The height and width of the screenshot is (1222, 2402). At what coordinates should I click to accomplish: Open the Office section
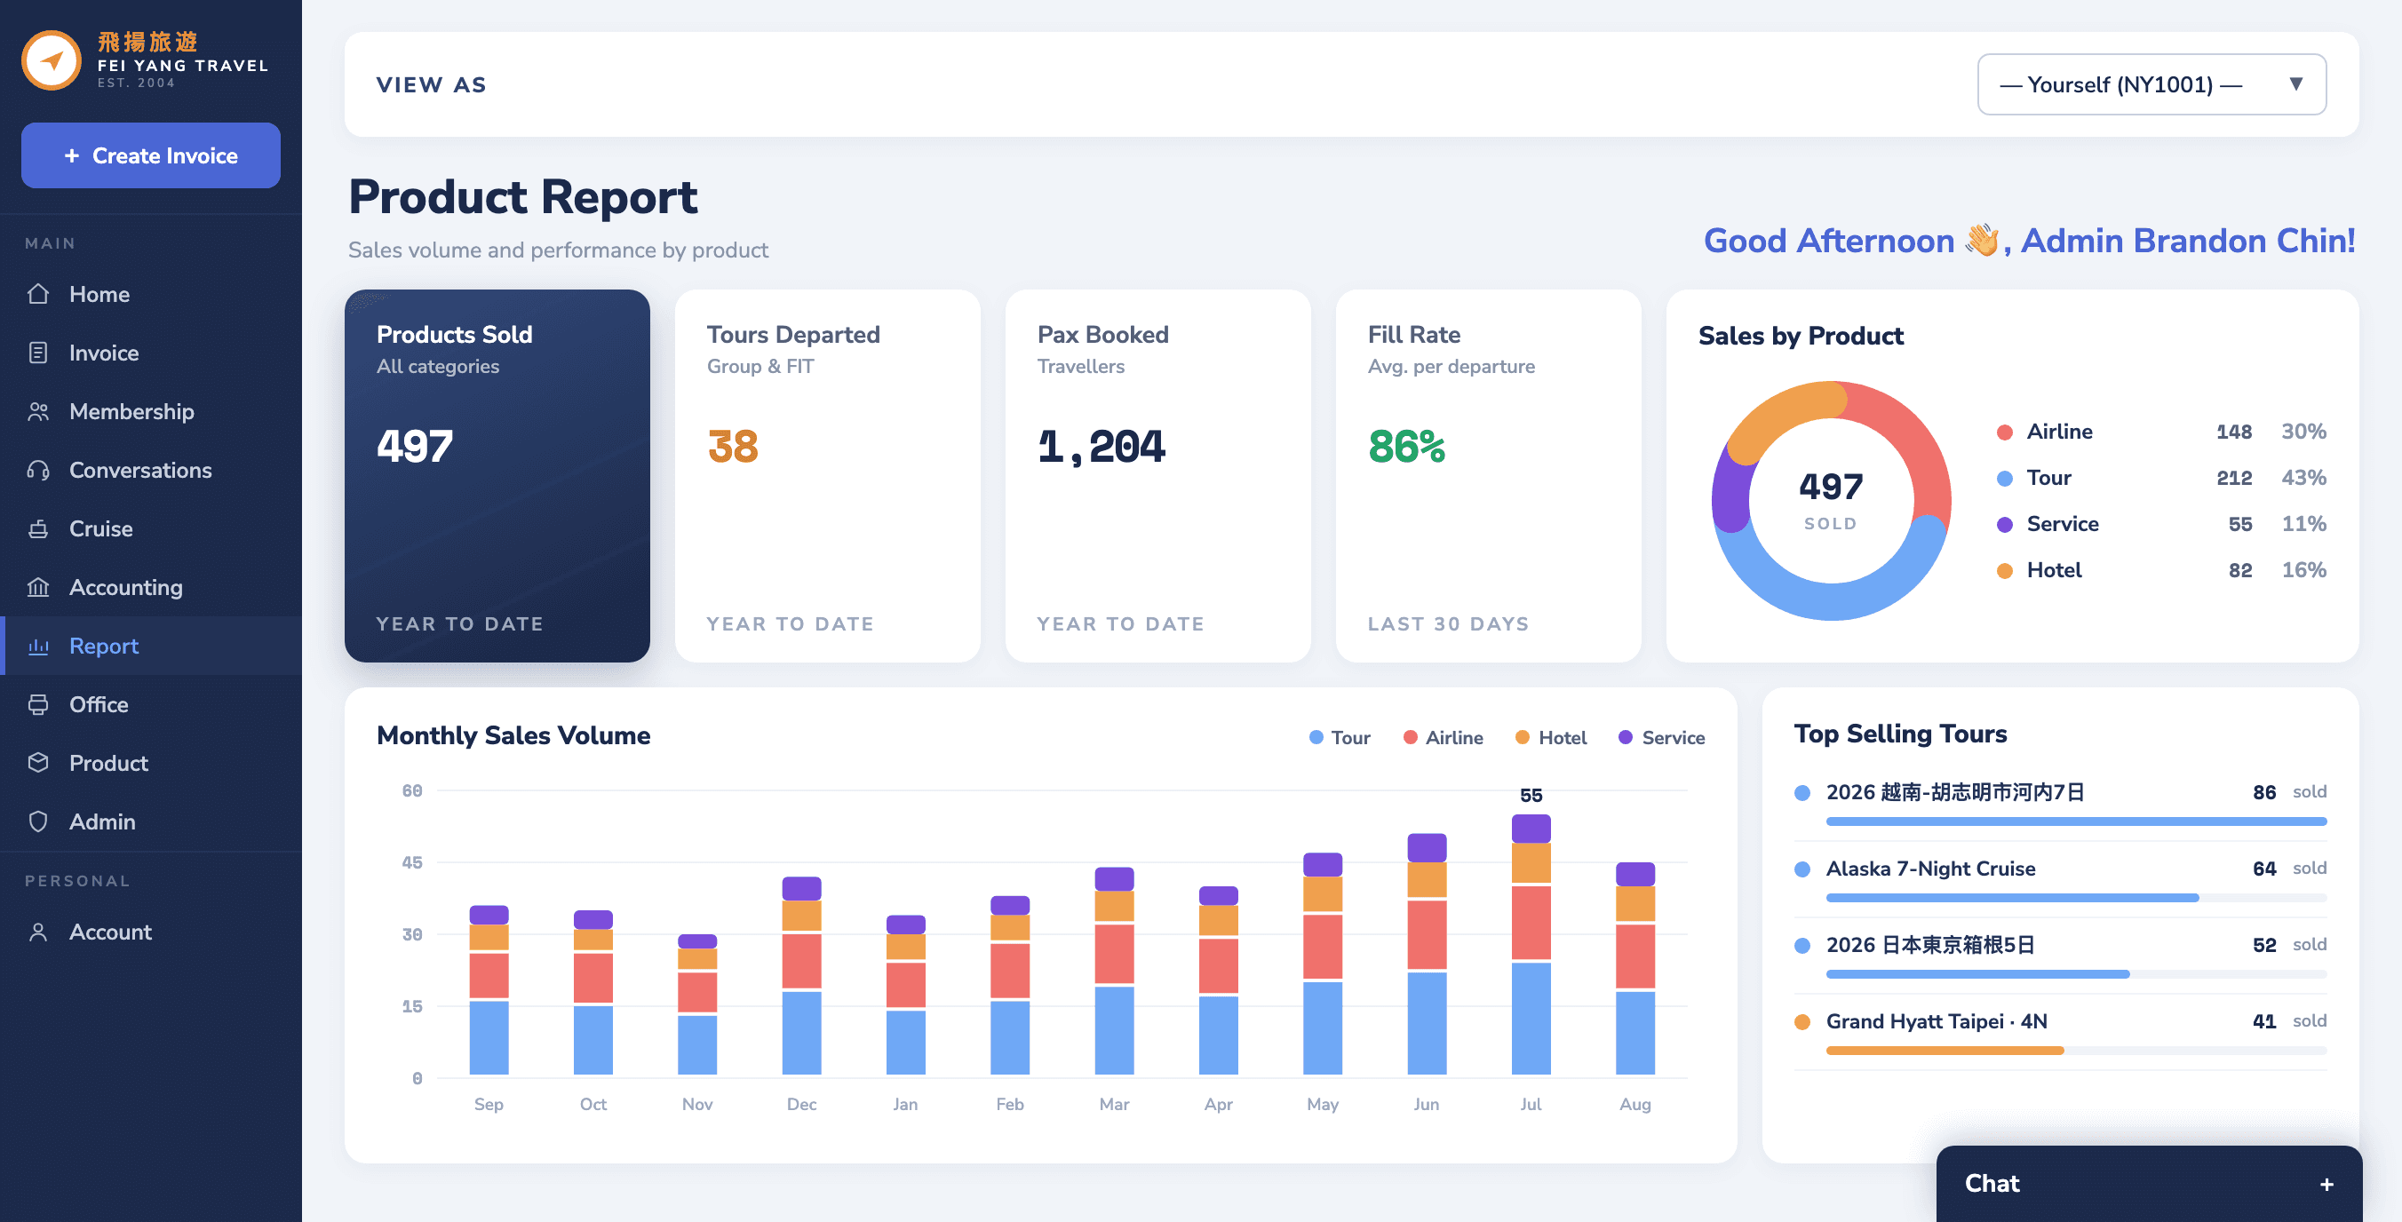pos(151,704)
